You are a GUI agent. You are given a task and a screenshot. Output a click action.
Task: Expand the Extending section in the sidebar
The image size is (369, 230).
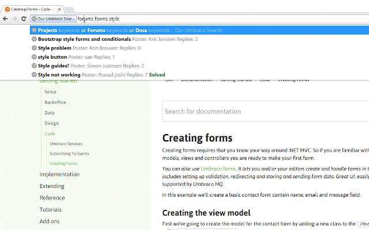coord(52,186)
